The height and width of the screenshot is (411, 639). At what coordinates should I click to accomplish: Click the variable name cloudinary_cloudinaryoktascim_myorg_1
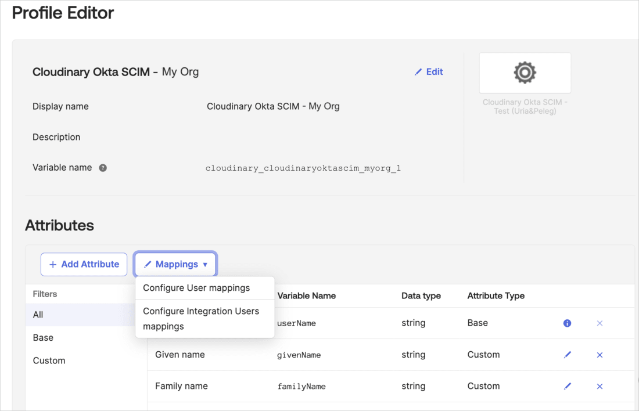pos(303,168)
